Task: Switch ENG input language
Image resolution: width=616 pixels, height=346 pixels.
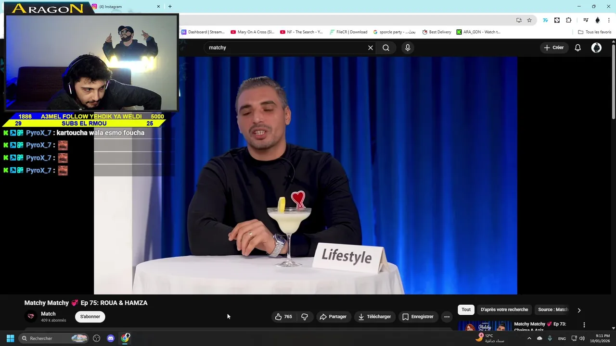Action: pyautogui.click(x=562, y=338)
